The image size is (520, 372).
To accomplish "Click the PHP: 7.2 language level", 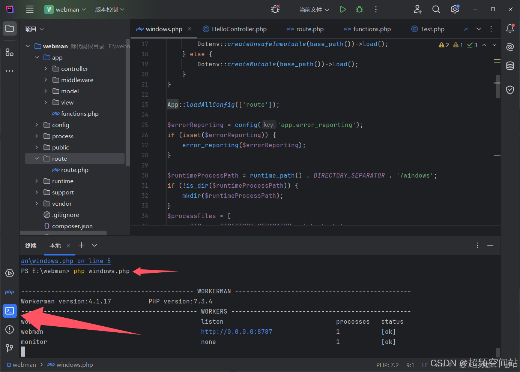I will pos(388,365).
